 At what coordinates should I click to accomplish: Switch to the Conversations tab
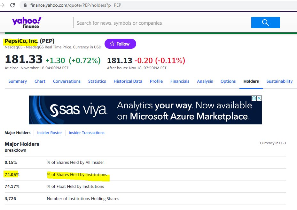tap(67, 81)
